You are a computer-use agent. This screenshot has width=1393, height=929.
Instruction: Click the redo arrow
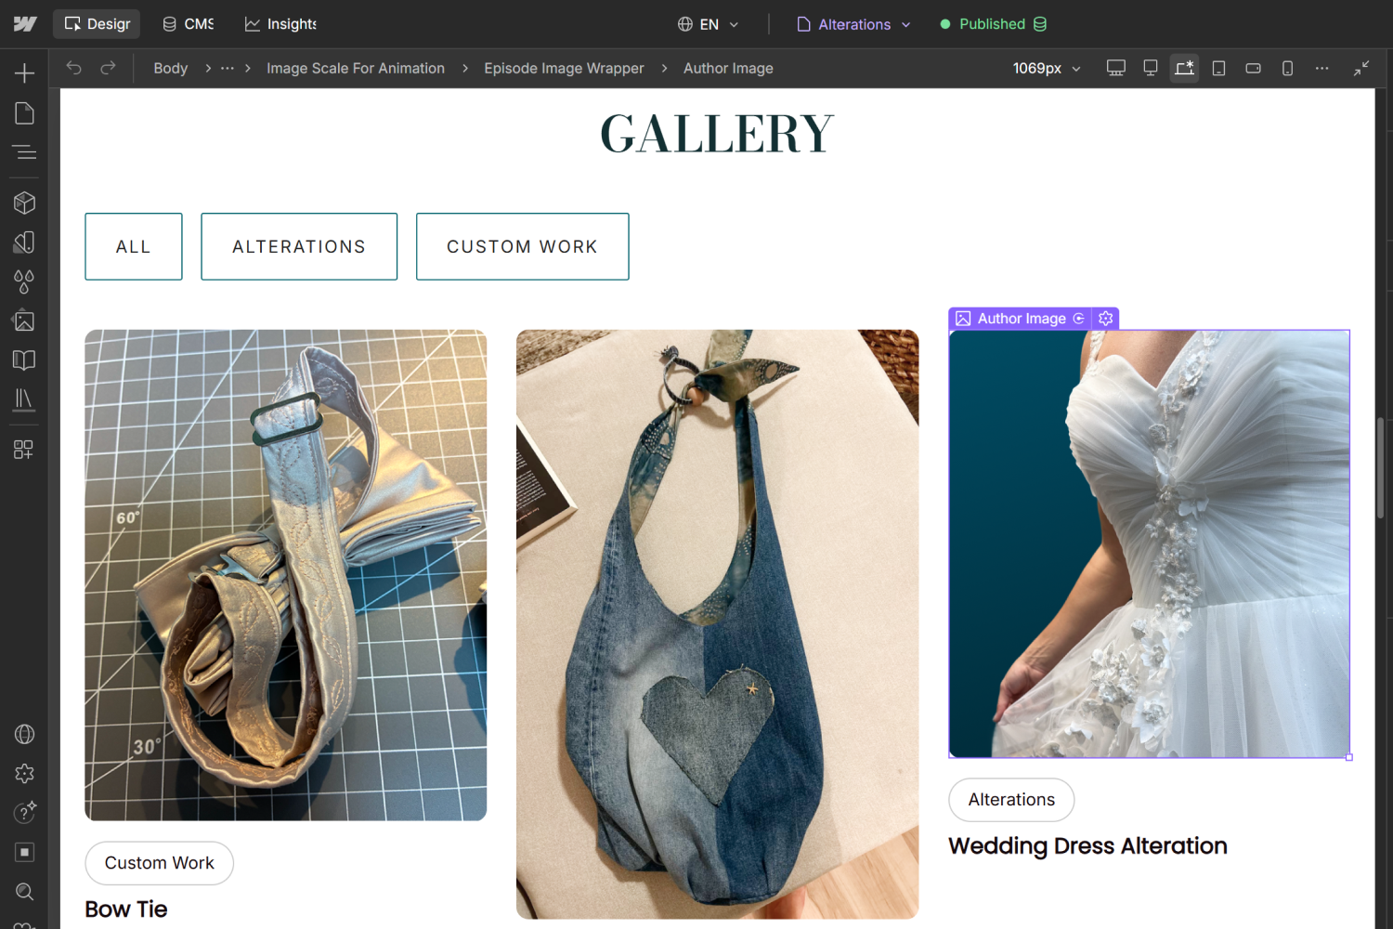click(108, 68)
